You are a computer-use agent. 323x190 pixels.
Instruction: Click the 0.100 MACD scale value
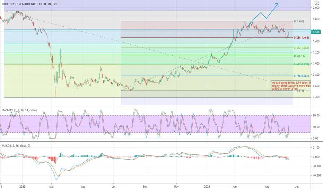click(x=316, y=148)
